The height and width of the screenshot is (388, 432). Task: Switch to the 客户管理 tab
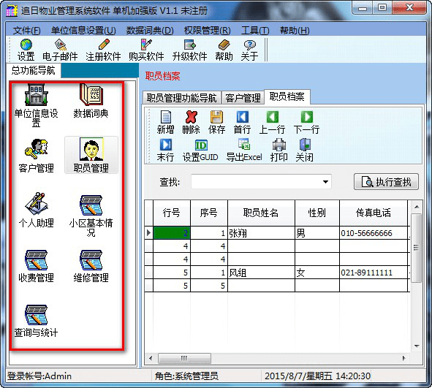pyautogui.click(x=243, y=98)
